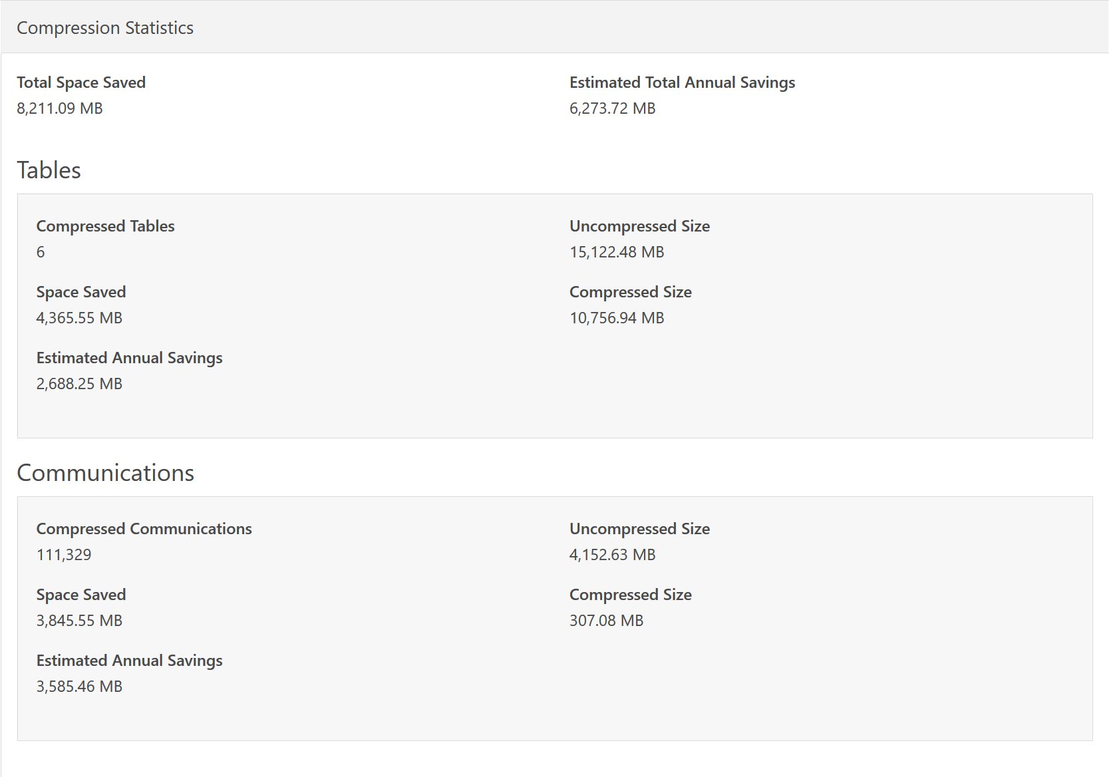This screenshot has width=1109, height=777.
Task: Click the 307.08 MB compressed size value
Action: (x=606, y=621)
